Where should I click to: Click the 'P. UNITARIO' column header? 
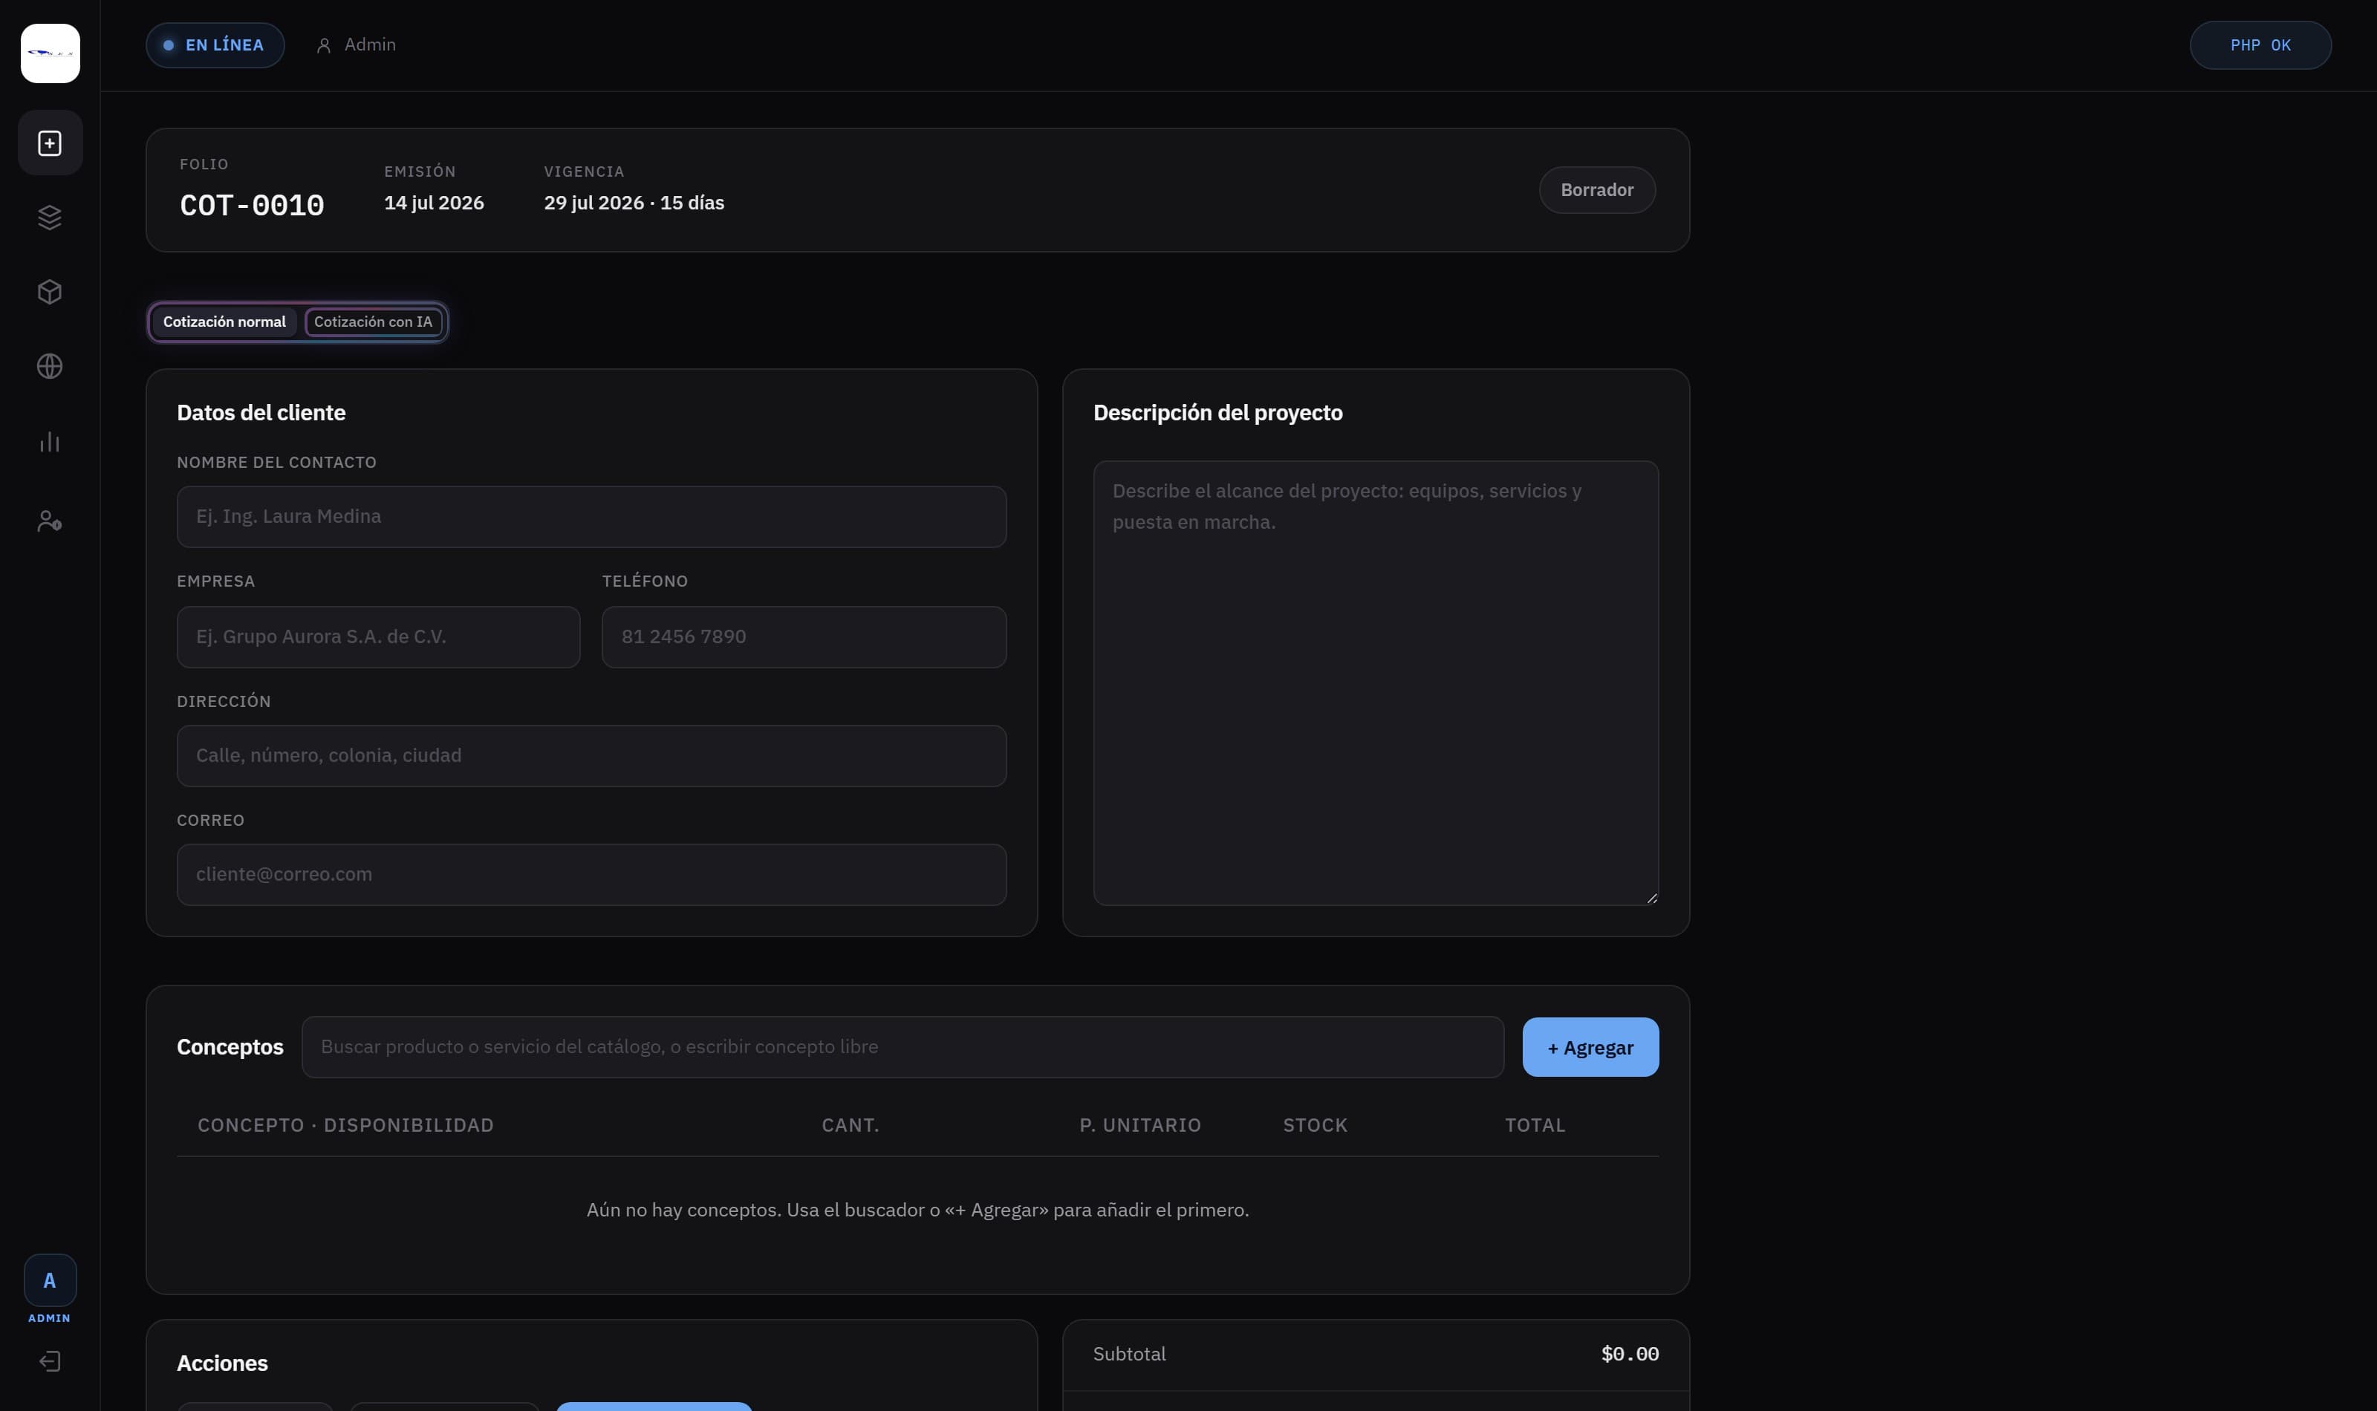click(1140, 1125)
